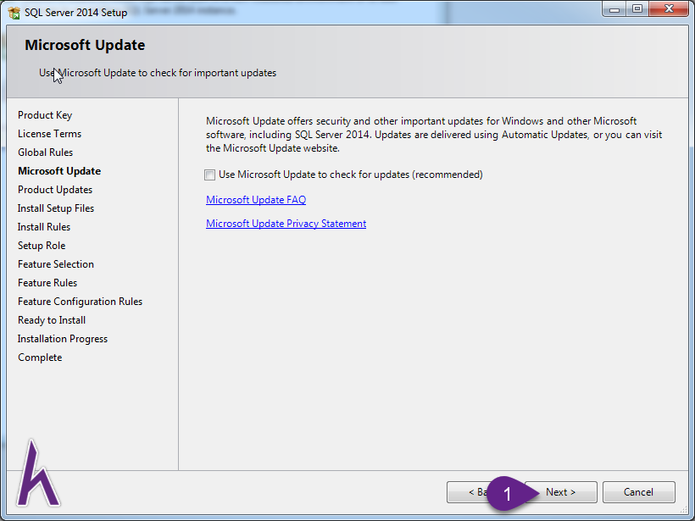Click the Cancel button

pyautogui.click(x=638, y=491)
